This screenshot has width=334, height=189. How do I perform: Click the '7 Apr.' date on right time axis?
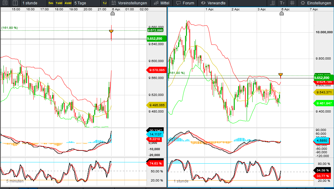click(x=314, y=9)
